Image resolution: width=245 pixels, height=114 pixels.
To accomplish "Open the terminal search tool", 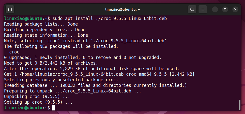I will (192, 10).
